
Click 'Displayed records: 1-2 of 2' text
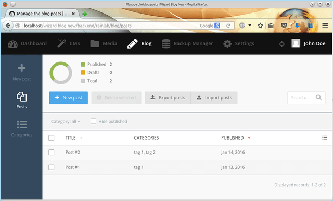pos(300,185)
